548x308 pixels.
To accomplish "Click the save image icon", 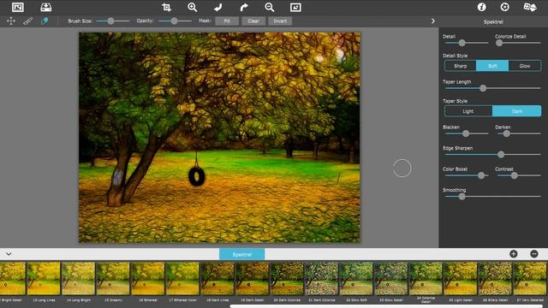I will click(x=45, y=7).
